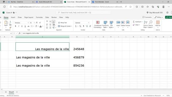The width and height of the screenshot is (172, 97).
Task: Select the Sheet1 sheet tab
Action: tap(11, 92)
